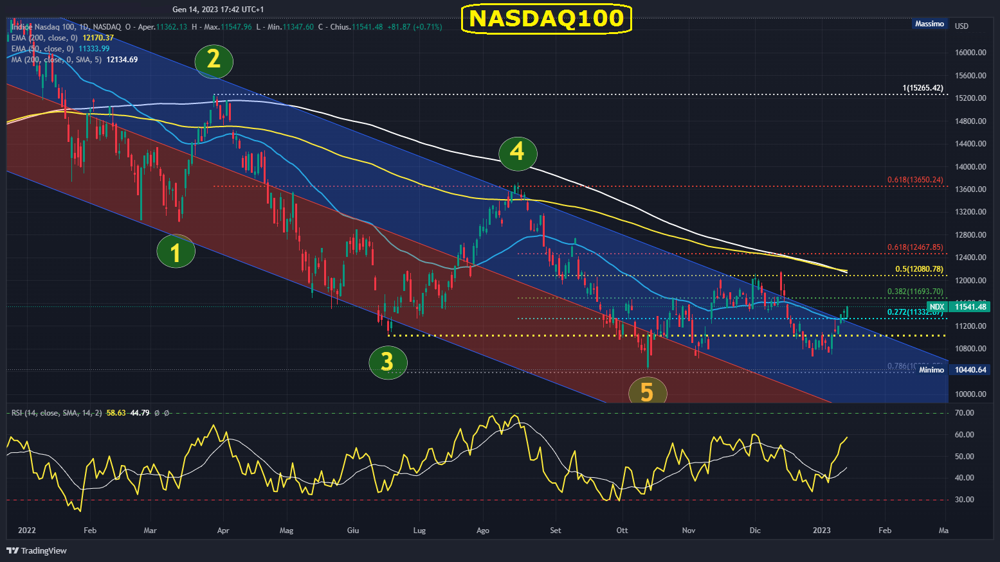This screenshot has width=1000, height=562.
Task: Click the 2022 label on the time axis
Action: click(x=27, y=531)
